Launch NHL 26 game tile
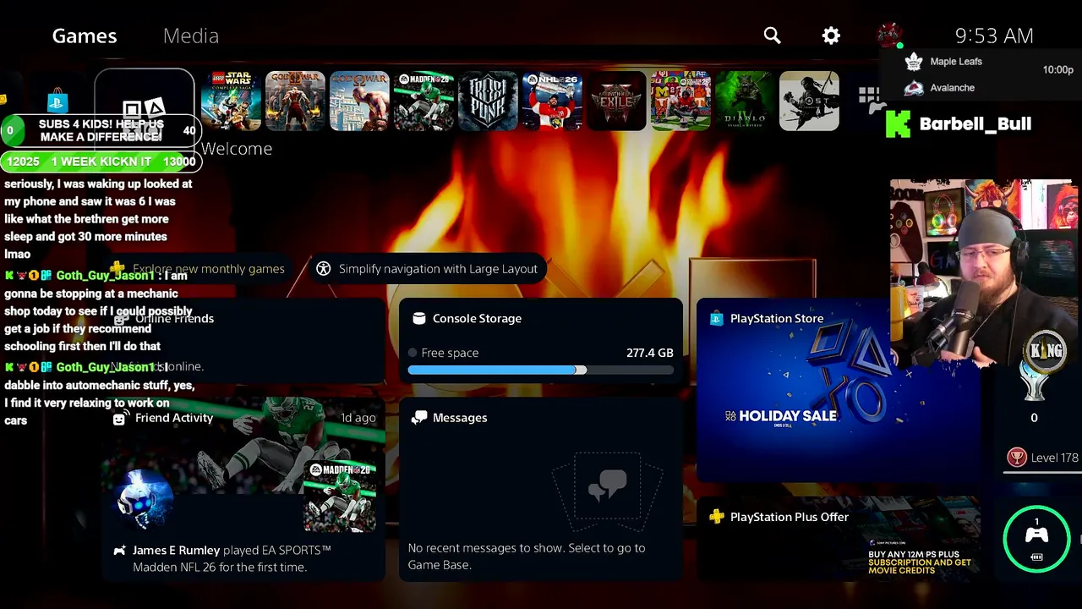The width and height of the screenshot is (1082, 609). click(552, 101)
